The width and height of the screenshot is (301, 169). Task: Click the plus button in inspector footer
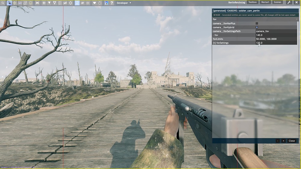click(x=284, y=141)
